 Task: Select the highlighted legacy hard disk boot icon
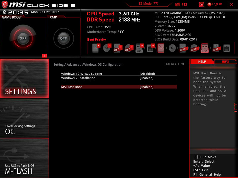pos(161,48)
